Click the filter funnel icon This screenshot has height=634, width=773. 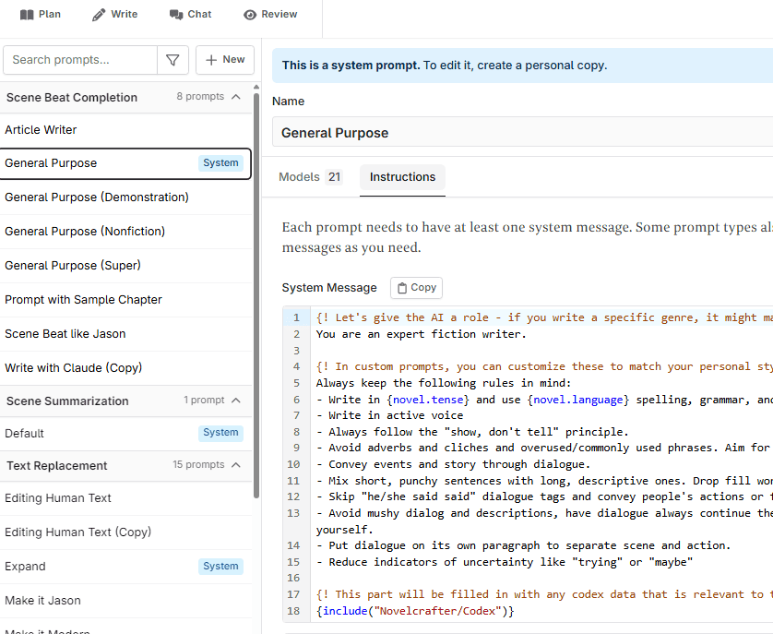[172, 60]
